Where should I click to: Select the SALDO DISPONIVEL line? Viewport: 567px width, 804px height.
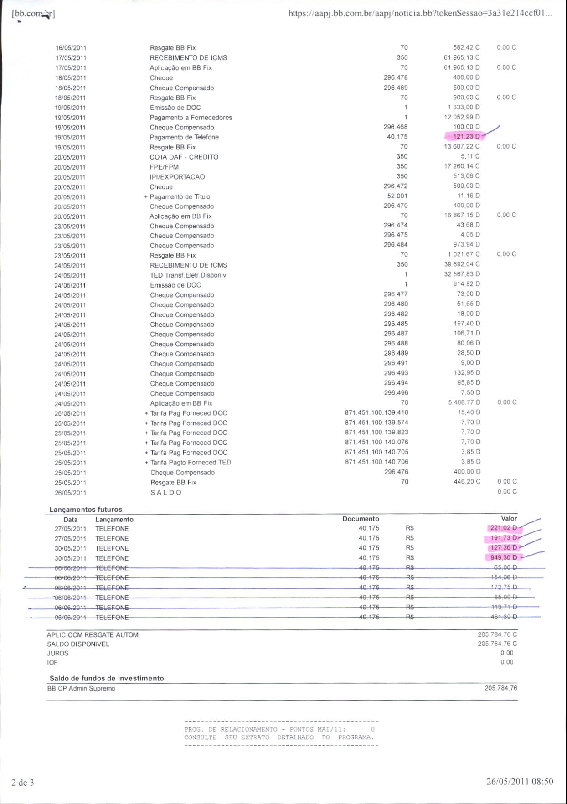coord(78,644)
